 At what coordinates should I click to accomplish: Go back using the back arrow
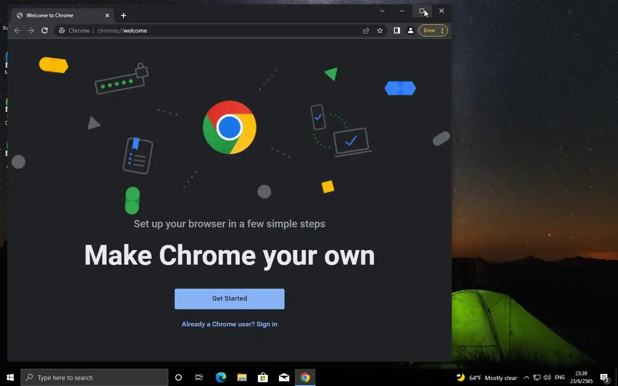17,30
